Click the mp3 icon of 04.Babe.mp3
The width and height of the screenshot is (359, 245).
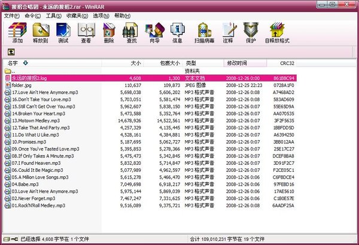tap(8, 184)
